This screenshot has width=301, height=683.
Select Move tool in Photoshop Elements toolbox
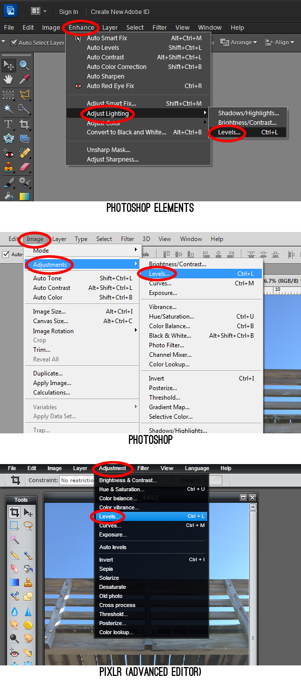9,64
